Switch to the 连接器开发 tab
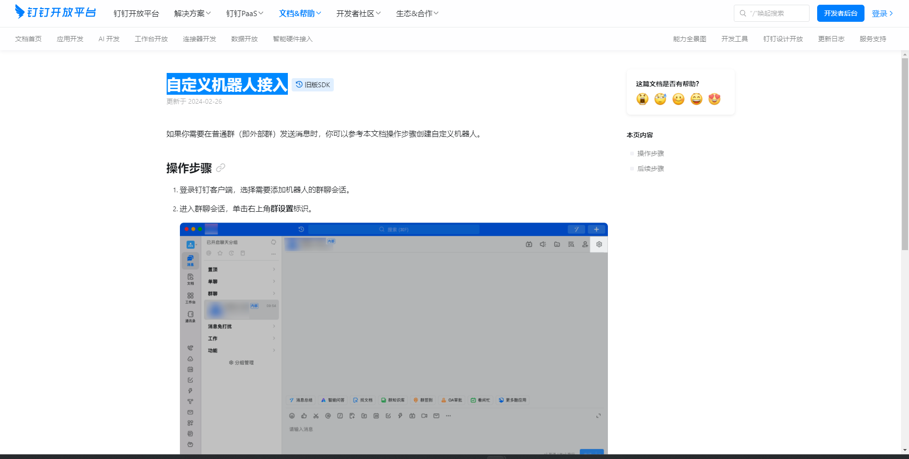Image resolution: width=909 pixels, height=459 pixels. click(x=200, y=39)
